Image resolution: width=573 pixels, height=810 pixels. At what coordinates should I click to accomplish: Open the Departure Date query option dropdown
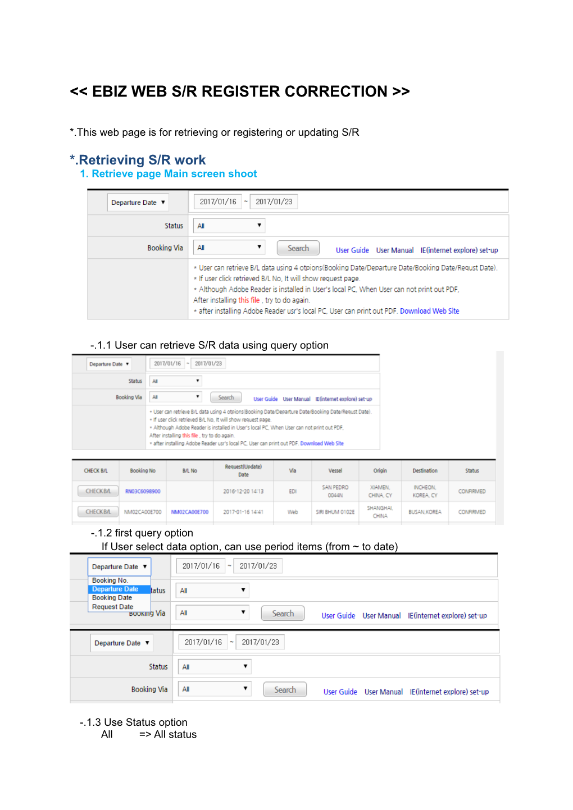click(x=138, y=202)
